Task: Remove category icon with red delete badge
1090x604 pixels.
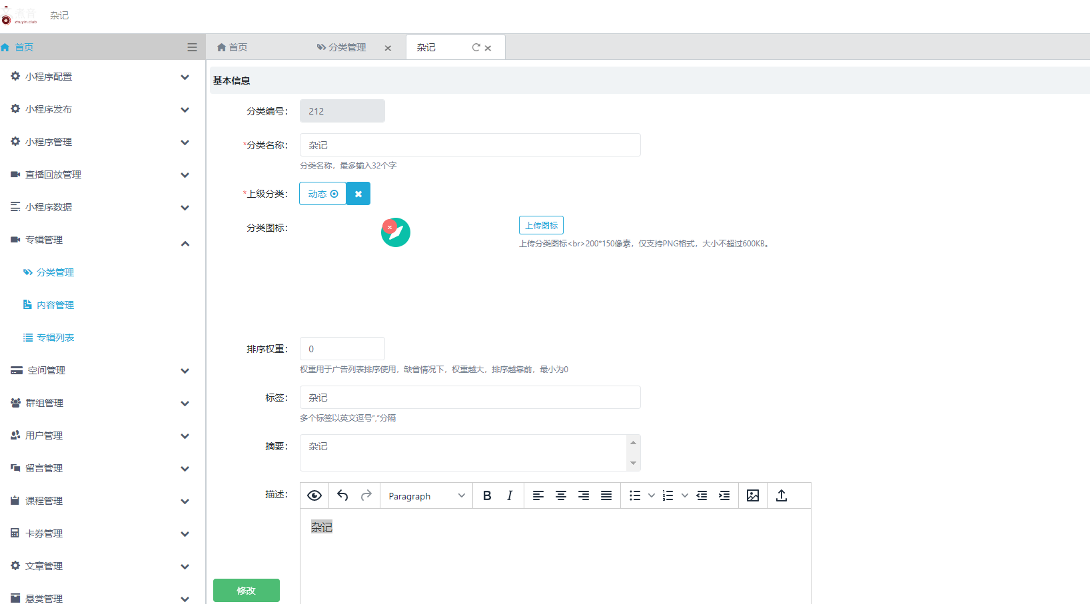Action: (390, 227)
